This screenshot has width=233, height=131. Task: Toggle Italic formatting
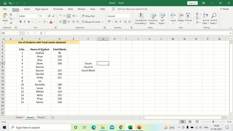point(24,22)
